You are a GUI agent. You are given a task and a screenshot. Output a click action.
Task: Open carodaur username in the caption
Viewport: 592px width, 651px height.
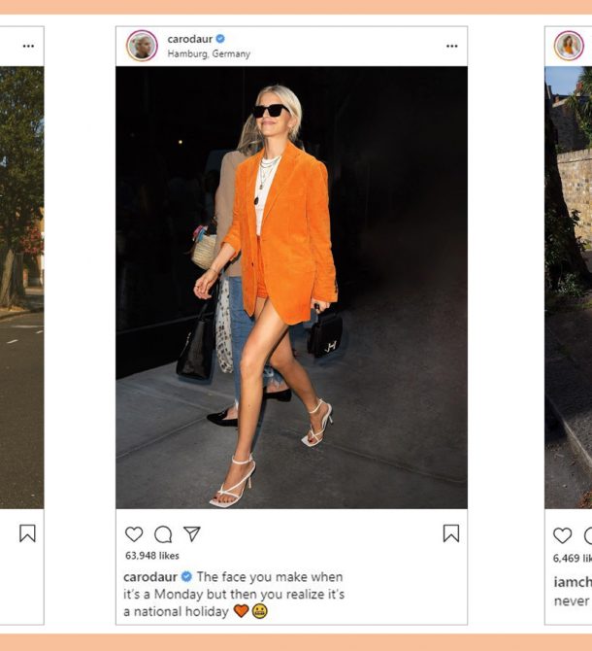click(x=150, y=577)
